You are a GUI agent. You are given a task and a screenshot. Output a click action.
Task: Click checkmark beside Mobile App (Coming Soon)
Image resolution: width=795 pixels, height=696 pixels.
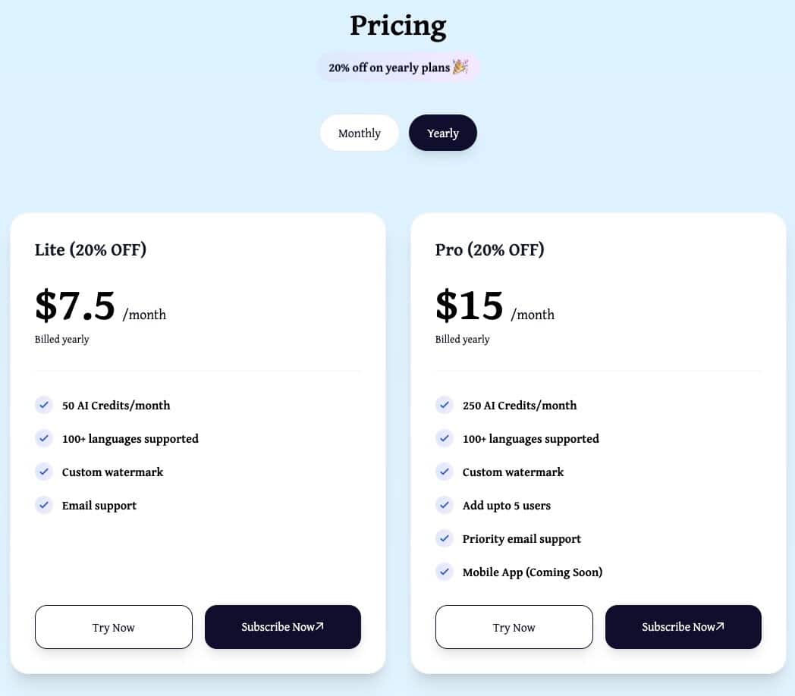point(445,572)
